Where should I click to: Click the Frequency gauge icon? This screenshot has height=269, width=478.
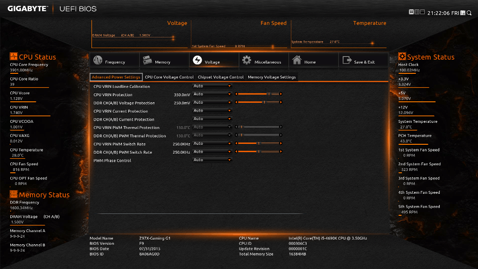tap(98, 60)
